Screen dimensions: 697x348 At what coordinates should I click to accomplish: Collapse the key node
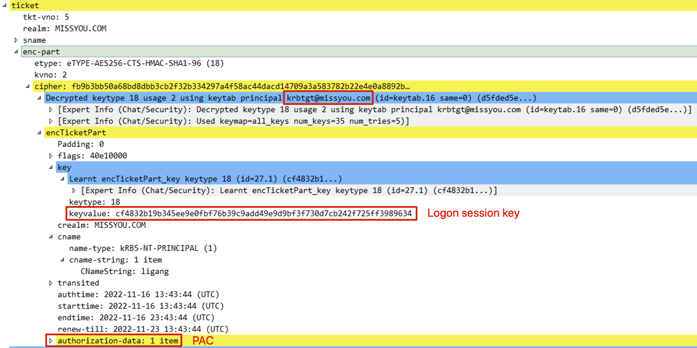pyautogui.click(x=51, y=167)
